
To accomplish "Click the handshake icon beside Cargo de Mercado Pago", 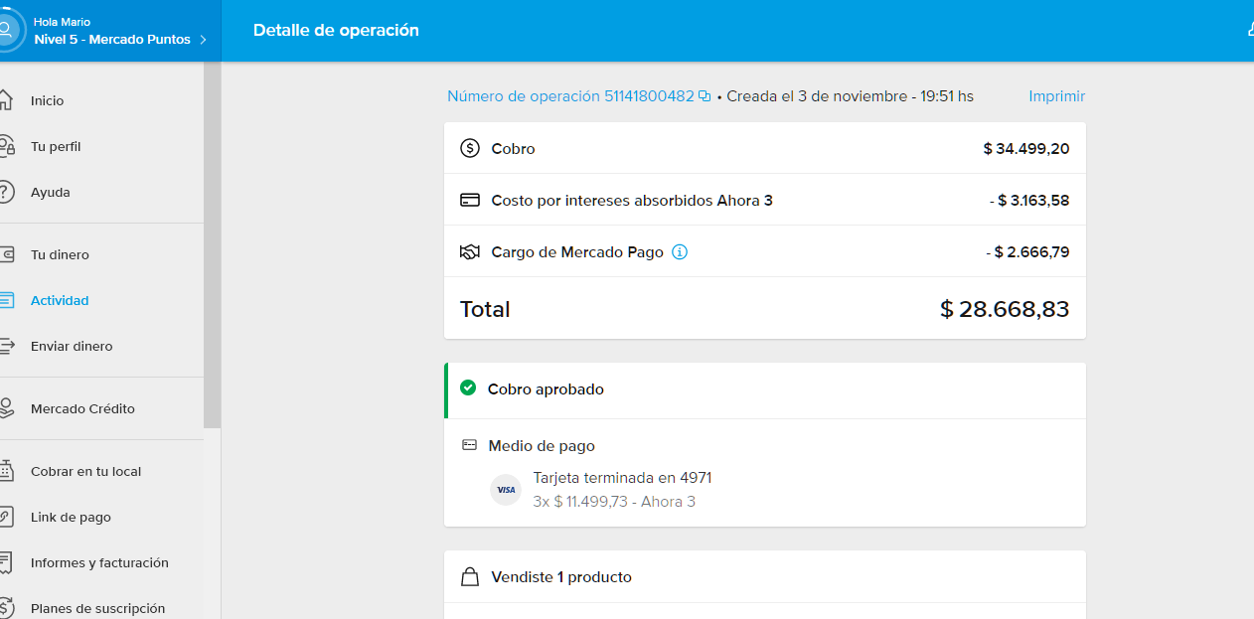I will click(x=470, y=252).
